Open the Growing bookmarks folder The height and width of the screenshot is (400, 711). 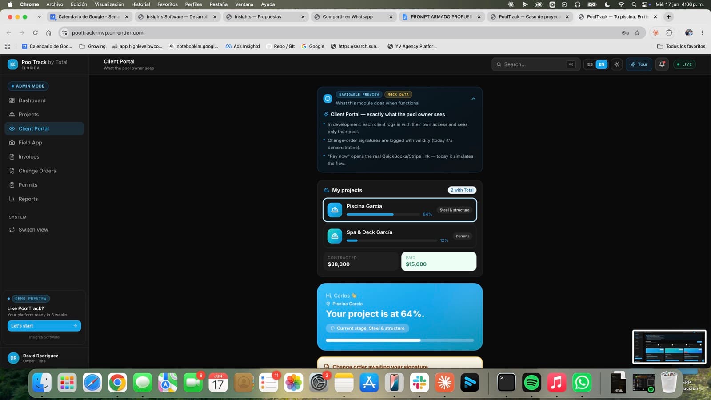point(92,46)
